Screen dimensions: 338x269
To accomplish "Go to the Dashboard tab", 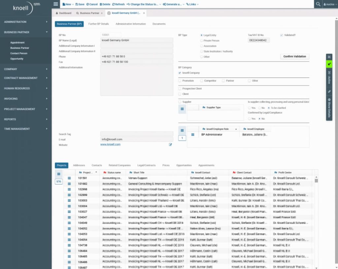I will [x=63, y=13].
